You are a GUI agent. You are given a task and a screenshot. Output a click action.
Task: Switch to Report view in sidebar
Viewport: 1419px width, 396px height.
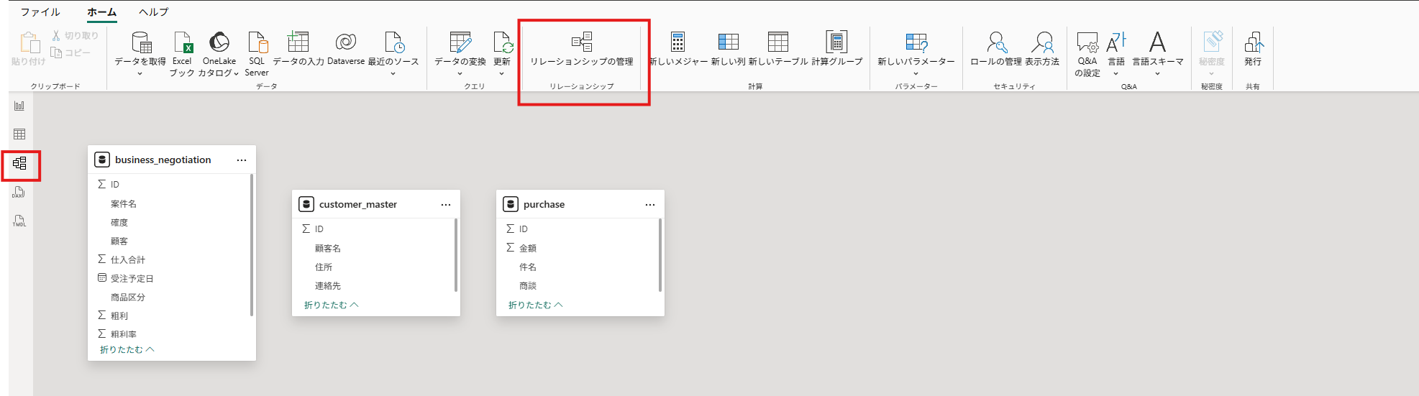pos(19,106)
